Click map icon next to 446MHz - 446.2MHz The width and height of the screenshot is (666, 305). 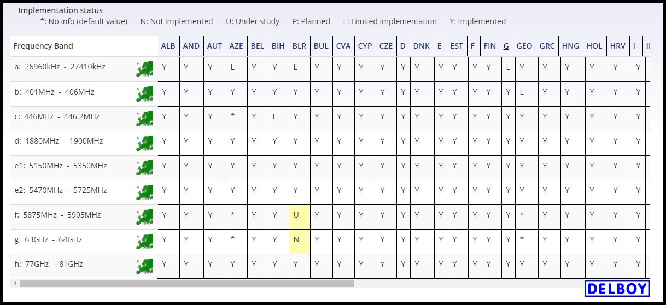click(145, 118)
